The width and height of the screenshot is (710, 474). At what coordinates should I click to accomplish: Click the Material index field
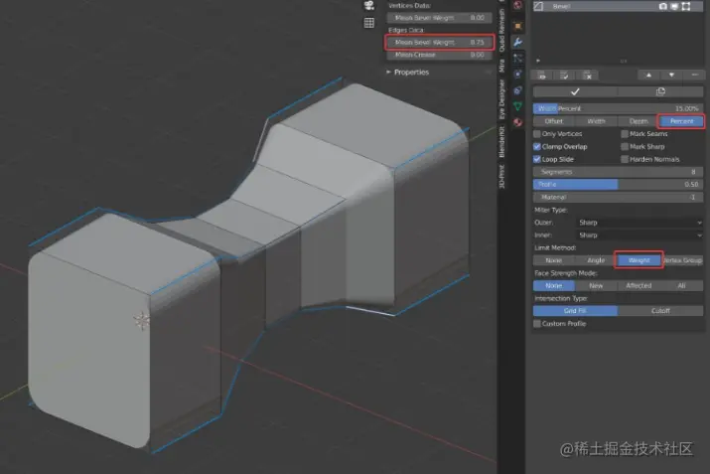[618, 197]
